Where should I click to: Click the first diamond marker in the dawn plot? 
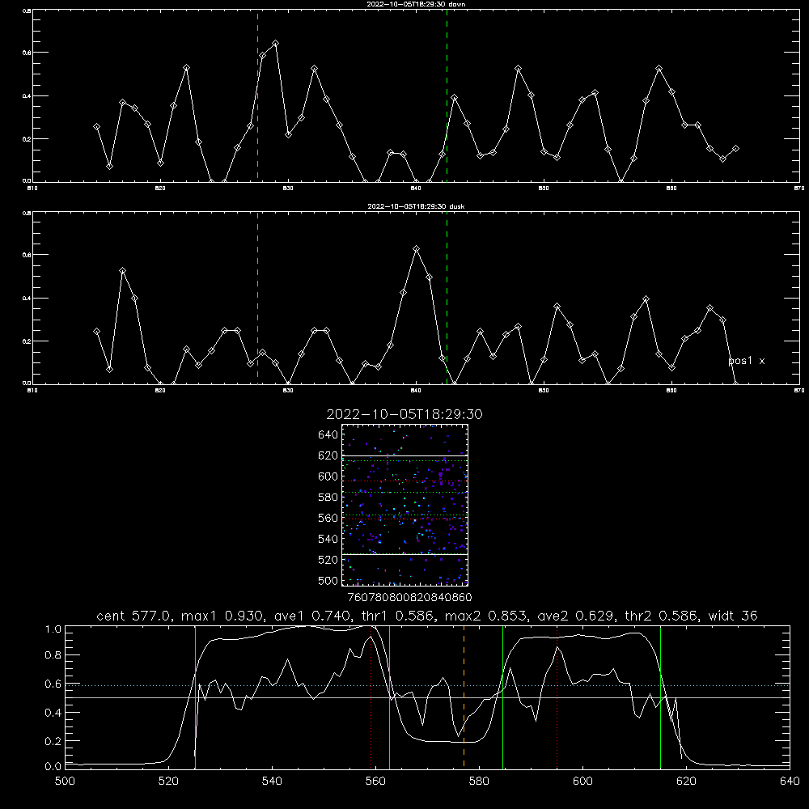coord(96,127)
